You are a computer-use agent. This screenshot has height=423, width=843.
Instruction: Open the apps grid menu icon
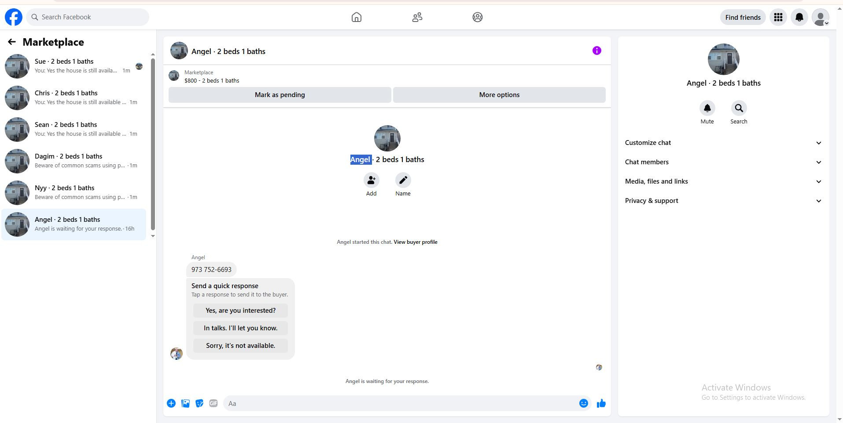[778, 17]
